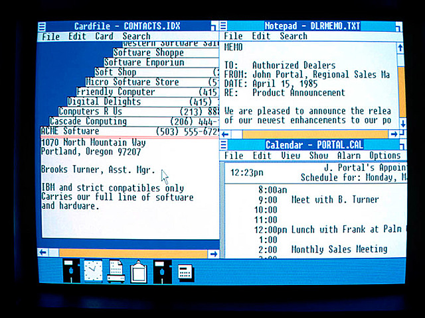Click Notepad's vertical scroll down arrow
The height and width of the screenshot is (318, 425).
click(x=403, y=124)
